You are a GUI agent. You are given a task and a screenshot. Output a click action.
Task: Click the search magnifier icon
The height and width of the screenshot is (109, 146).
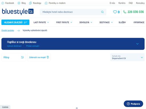coord(102,12)
